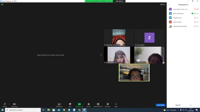Select the zoom baa01 video tile
The height and width of the screenshot is (112, 200).
149,38
